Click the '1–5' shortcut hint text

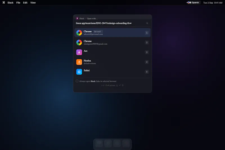(103, 85)
